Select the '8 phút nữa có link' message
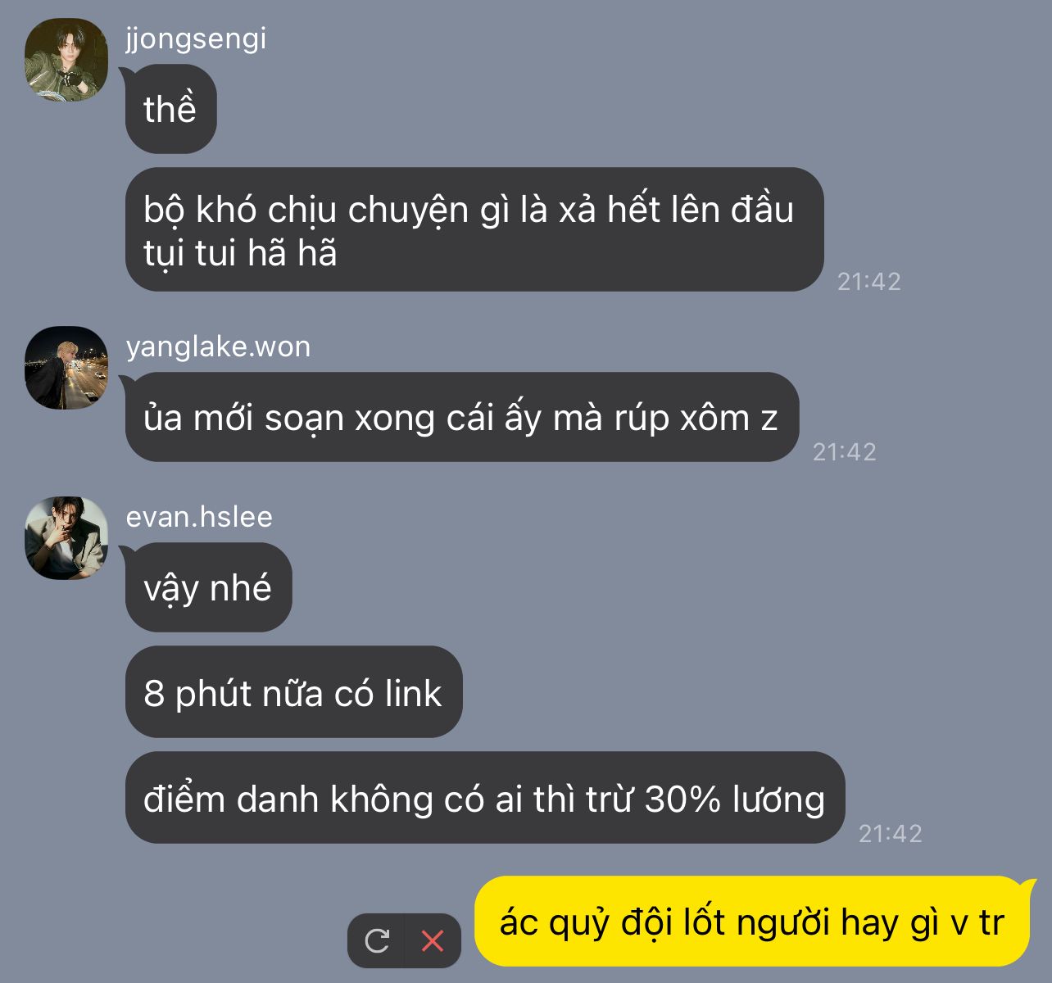The width and height of the screenshot is (1052, 983). click(x=293, y=692)
